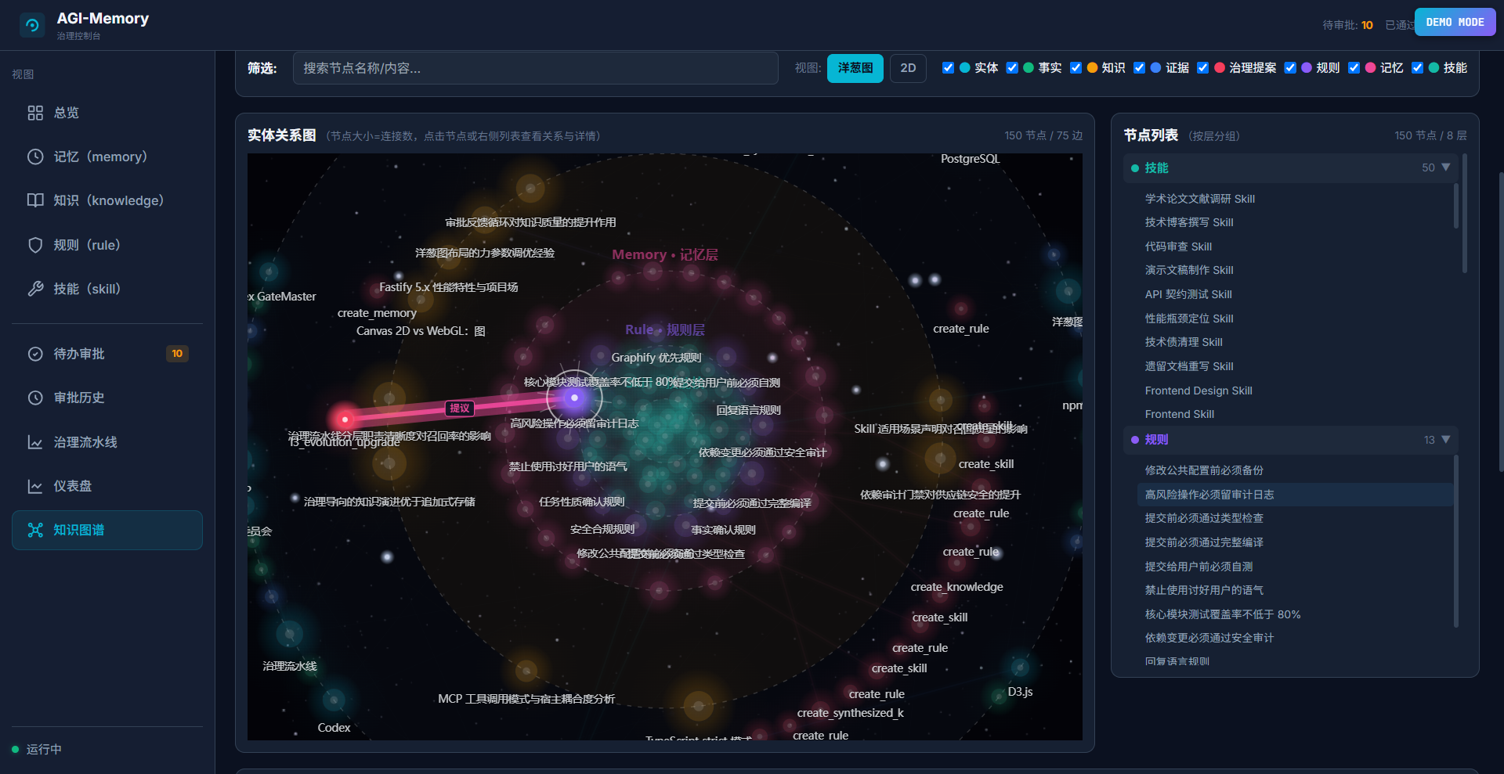The image size is (1504, 774).
Task: Open 治理流水线 in the sidebar
Action: click(x=107, y=442)
